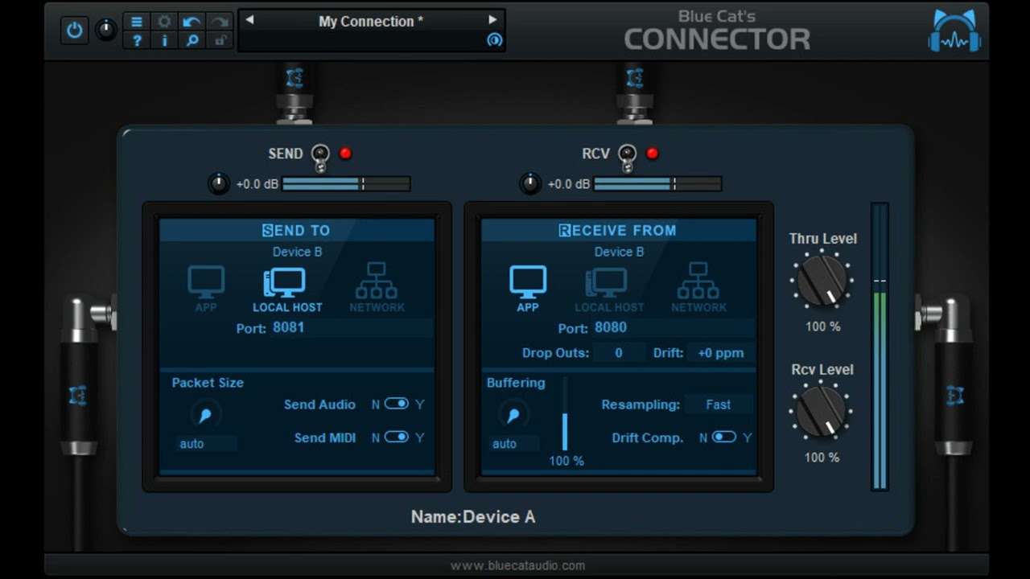Open the gear settings icon
The height and width of the screenshot is (579, 1030).
(164, 22)
